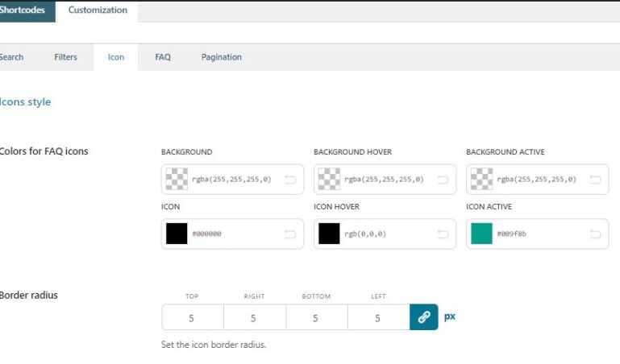
Task: Reset the Icon Active color value
Action: 595,234
